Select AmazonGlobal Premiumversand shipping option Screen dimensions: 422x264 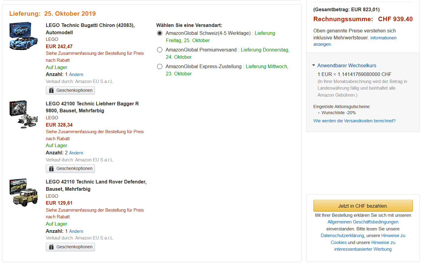[x=160, y=50]
